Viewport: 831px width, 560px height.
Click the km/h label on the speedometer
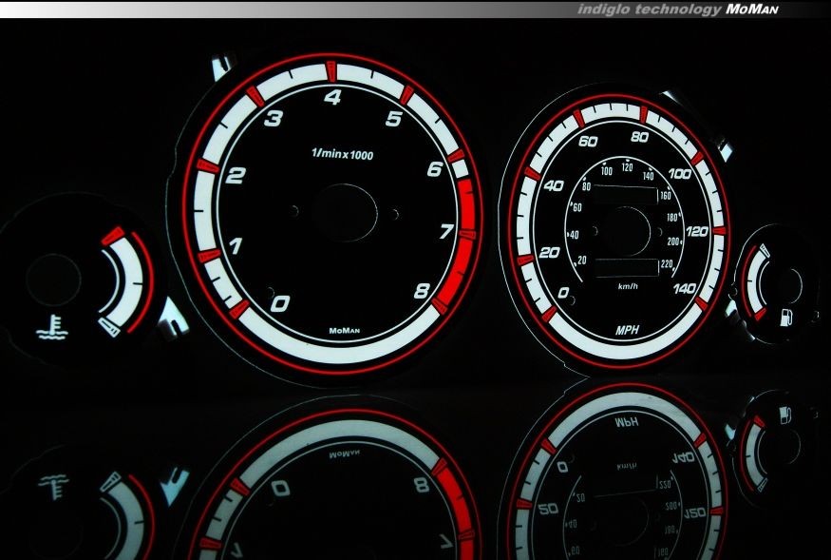tap(628, 286)
